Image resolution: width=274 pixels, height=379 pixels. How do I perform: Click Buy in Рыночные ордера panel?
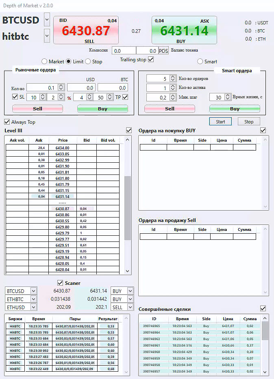102,109
